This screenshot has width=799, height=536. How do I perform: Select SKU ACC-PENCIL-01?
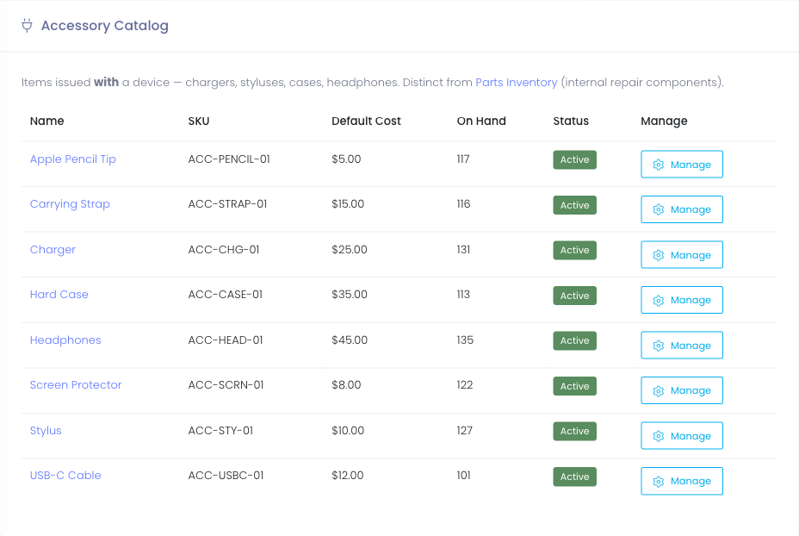(x=229, y=159)
